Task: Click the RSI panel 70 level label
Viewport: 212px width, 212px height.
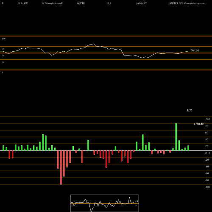Action: pos(3,49)
